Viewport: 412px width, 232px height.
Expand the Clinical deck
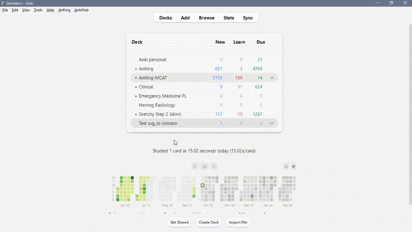coord(136,87)
